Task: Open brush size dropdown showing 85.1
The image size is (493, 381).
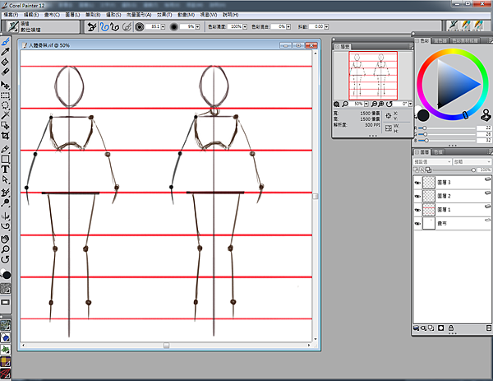Action: click(x=162, y=26)
